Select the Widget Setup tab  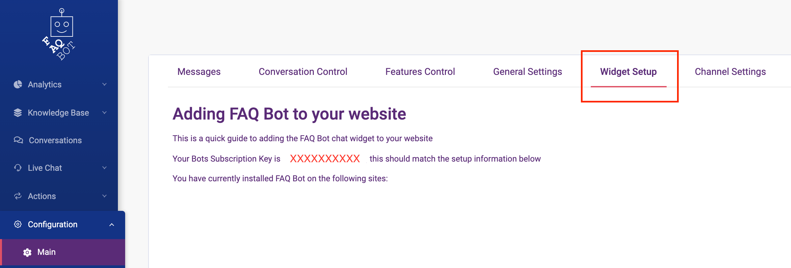click(628, 72)
